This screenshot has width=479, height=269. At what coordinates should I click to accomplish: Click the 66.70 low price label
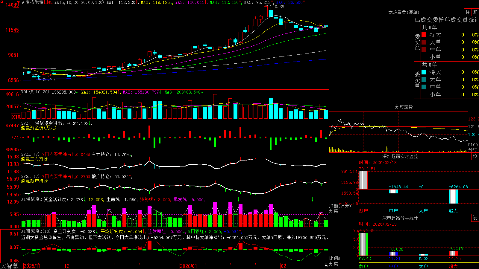(49, 80)
